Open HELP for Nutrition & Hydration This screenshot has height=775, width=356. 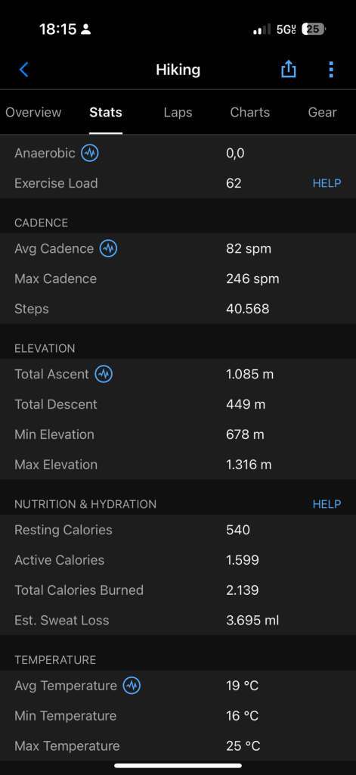(x=327, y=504)
